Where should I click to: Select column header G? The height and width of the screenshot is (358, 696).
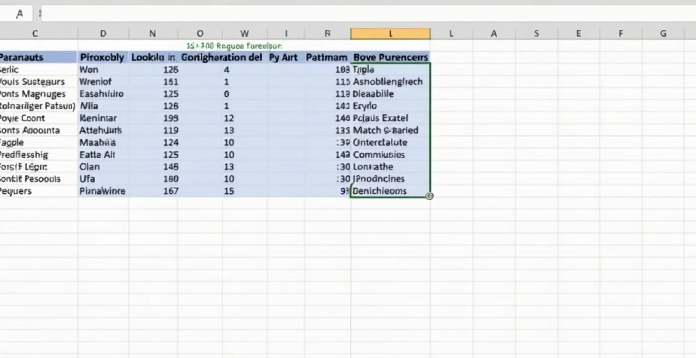click(x=663, y=33)
